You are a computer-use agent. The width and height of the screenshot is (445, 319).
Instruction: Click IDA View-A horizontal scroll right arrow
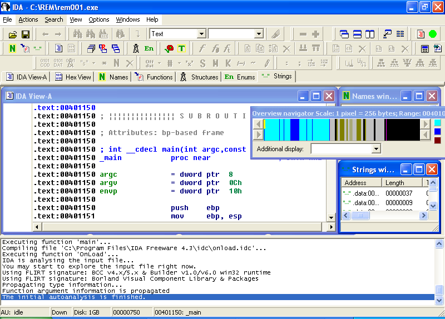(x=331, y=227)
